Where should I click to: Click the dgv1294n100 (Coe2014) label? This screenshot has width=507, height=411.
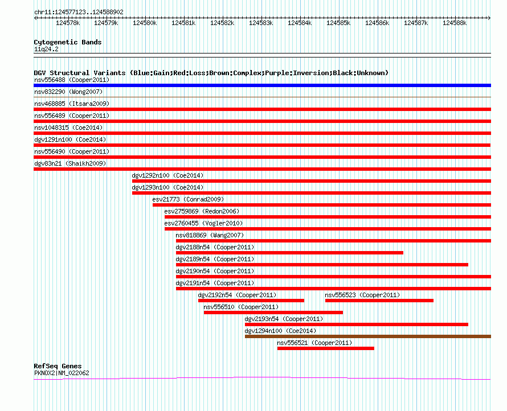click(280, 331)
